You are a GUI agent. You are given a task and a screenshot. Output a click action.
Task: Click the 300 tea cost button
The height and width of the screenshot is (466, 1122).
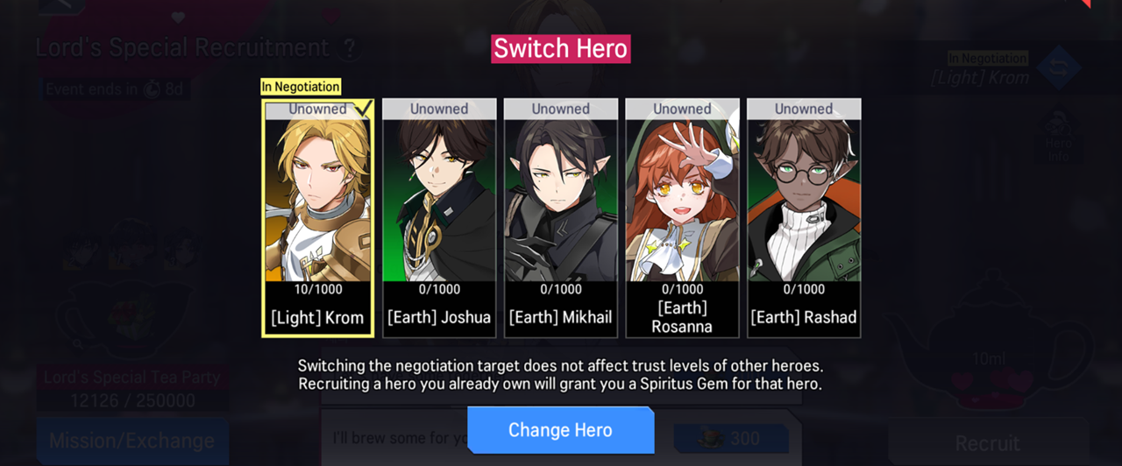tap(731, 439)
